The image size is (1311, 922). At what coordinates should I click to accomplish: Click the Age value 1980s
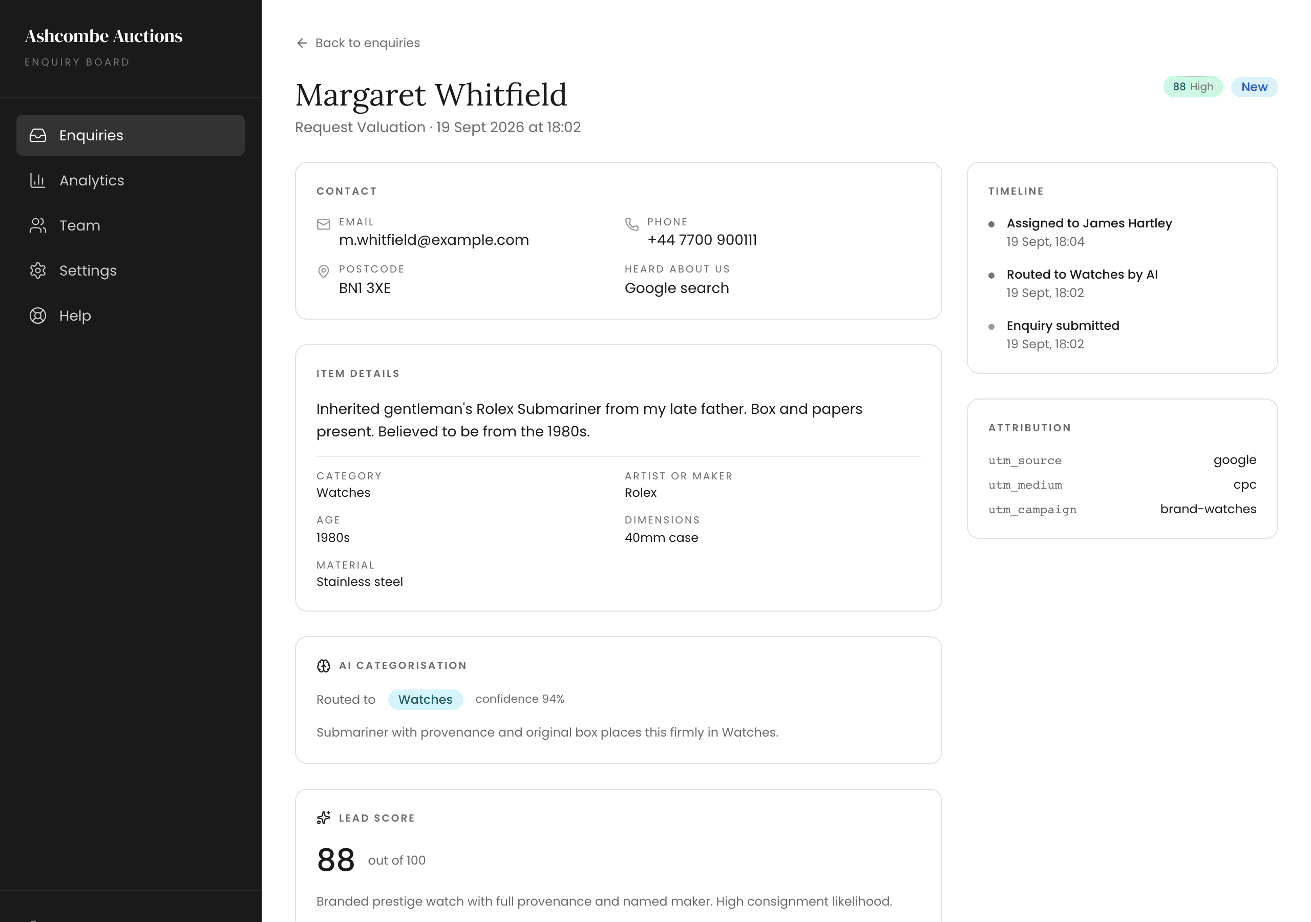coord(333,537)
